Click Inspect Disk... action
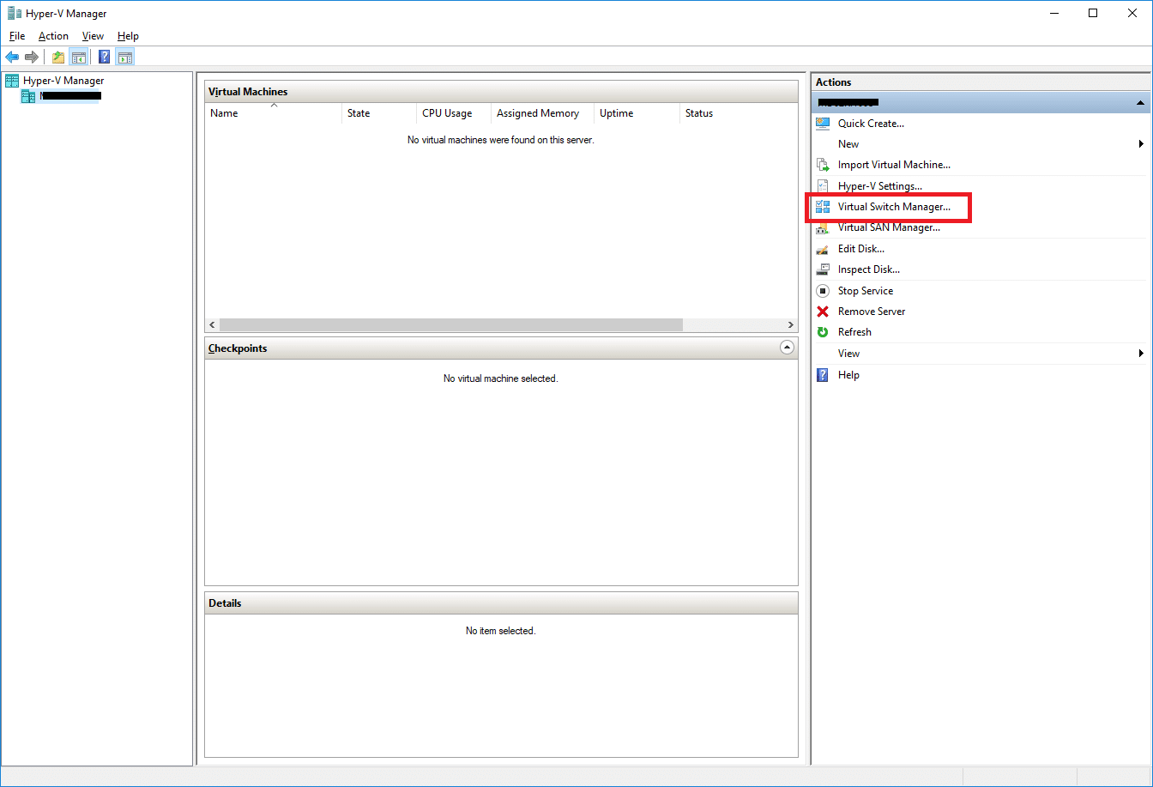This screenshot has width=1153, height=787. pos(869,269)
